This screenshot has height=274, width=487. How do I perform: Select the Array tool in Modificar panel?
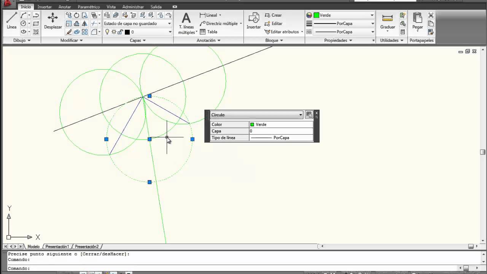[84, 32]
